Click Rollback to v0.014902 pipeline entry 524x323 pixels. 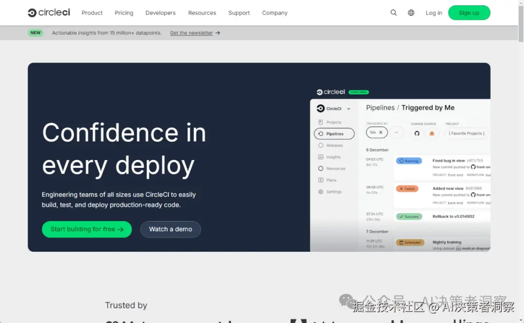coord(453,216)
